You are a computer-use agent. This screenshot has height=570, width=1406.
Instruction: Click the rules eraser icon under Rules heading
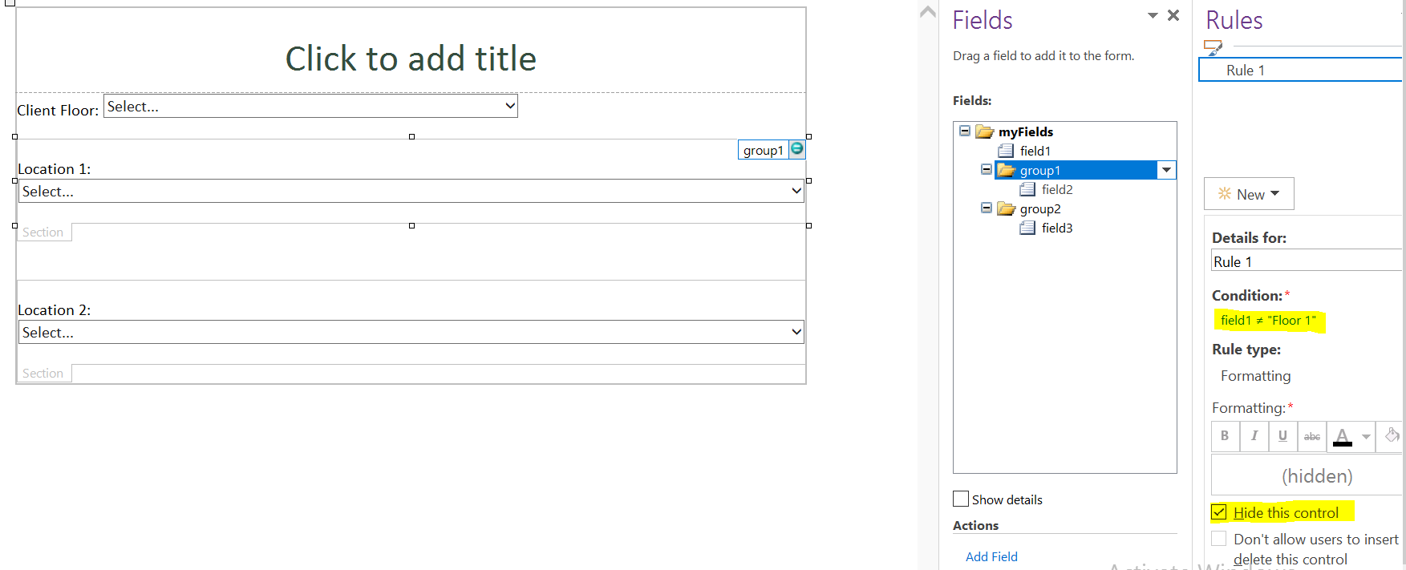1214,47
